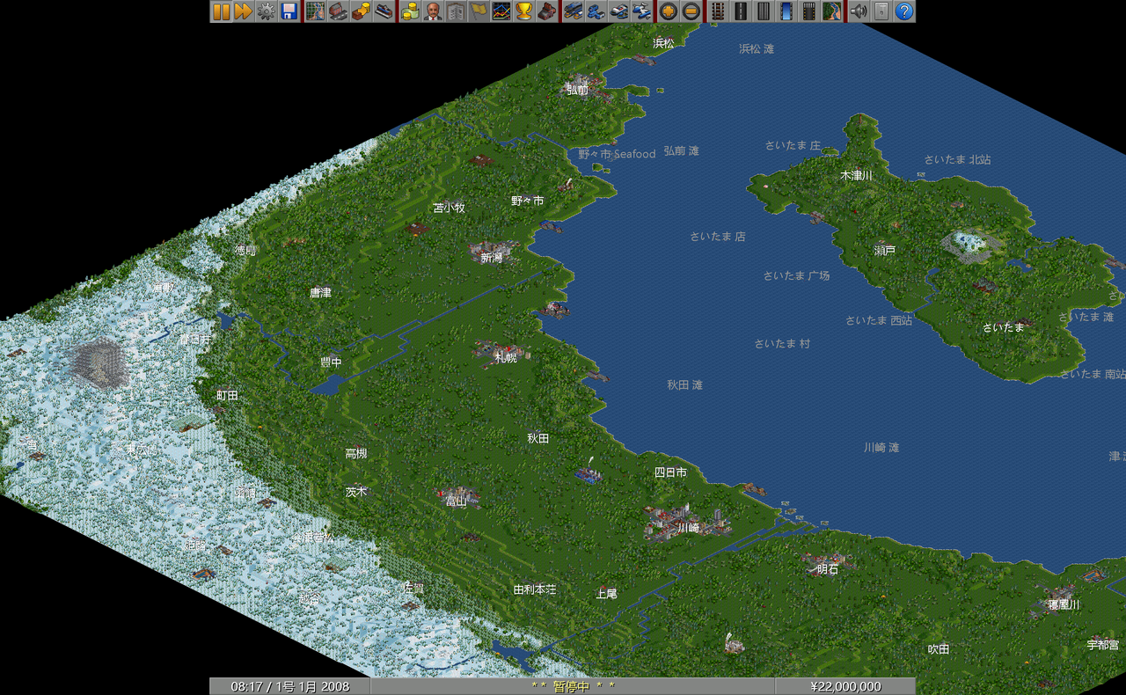Open the road construction tool

click(741, 11)
